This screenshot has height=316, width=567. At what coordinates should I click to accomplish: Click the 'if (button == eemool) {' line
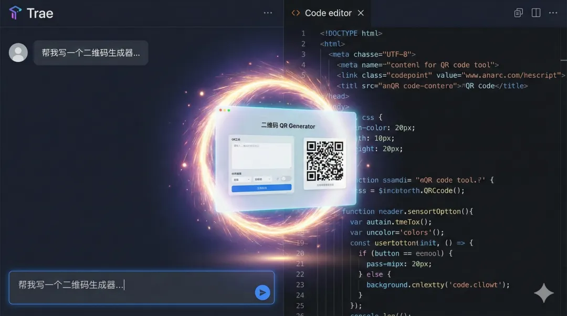405,254
